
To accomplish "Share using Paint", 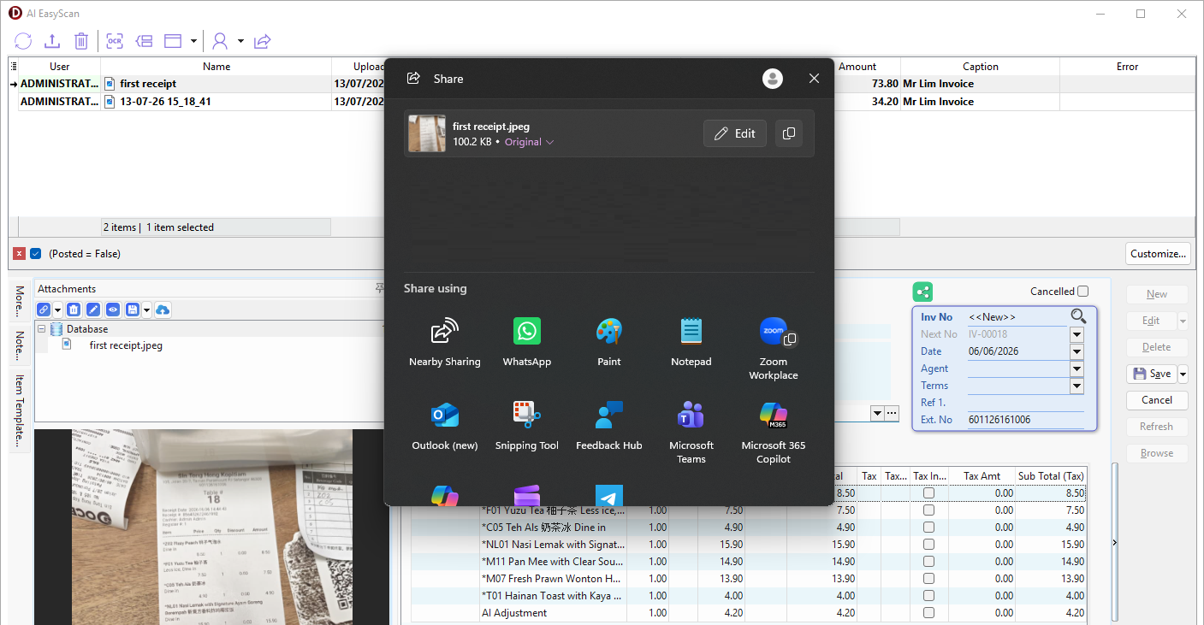I will [609, 343].
